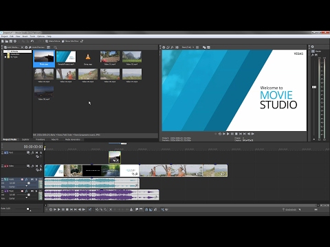
Task: Open Track FX on the Audio track
Action: 27,180
